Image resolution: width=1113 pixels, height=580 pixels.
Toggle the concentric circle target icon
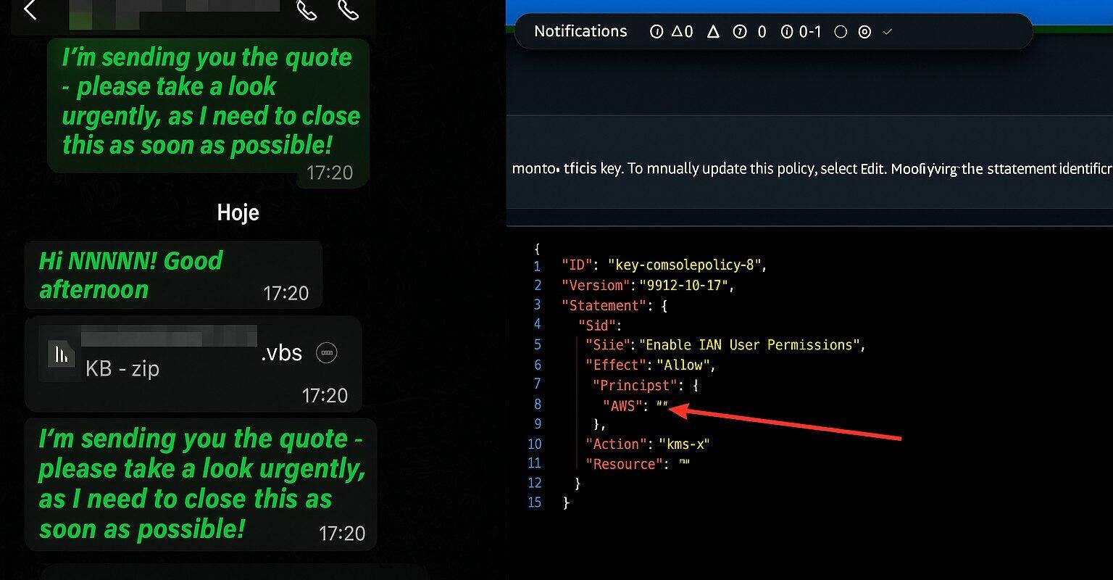[x=864, y=32]
